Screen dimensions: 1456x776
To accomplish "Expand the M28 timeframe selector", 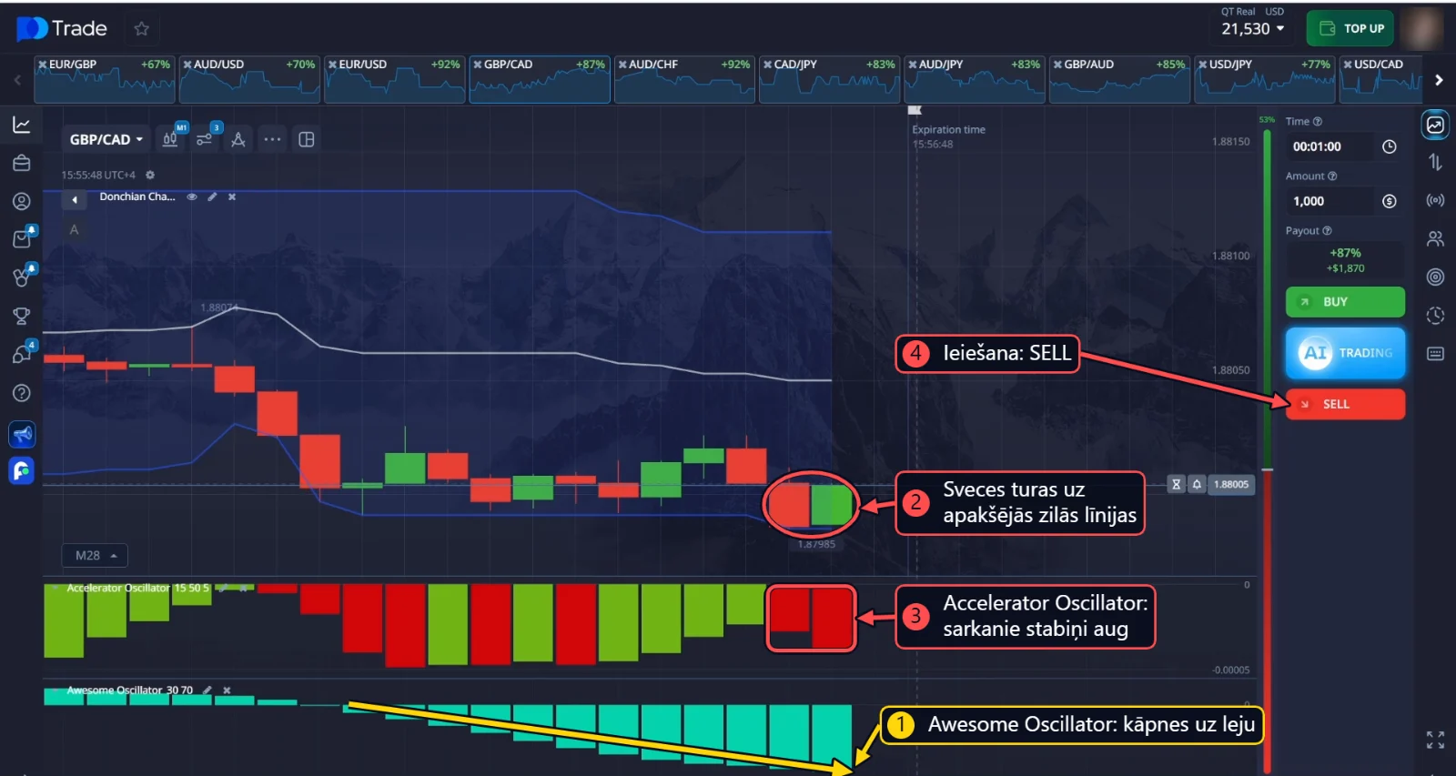I will [x=96, y=555].
